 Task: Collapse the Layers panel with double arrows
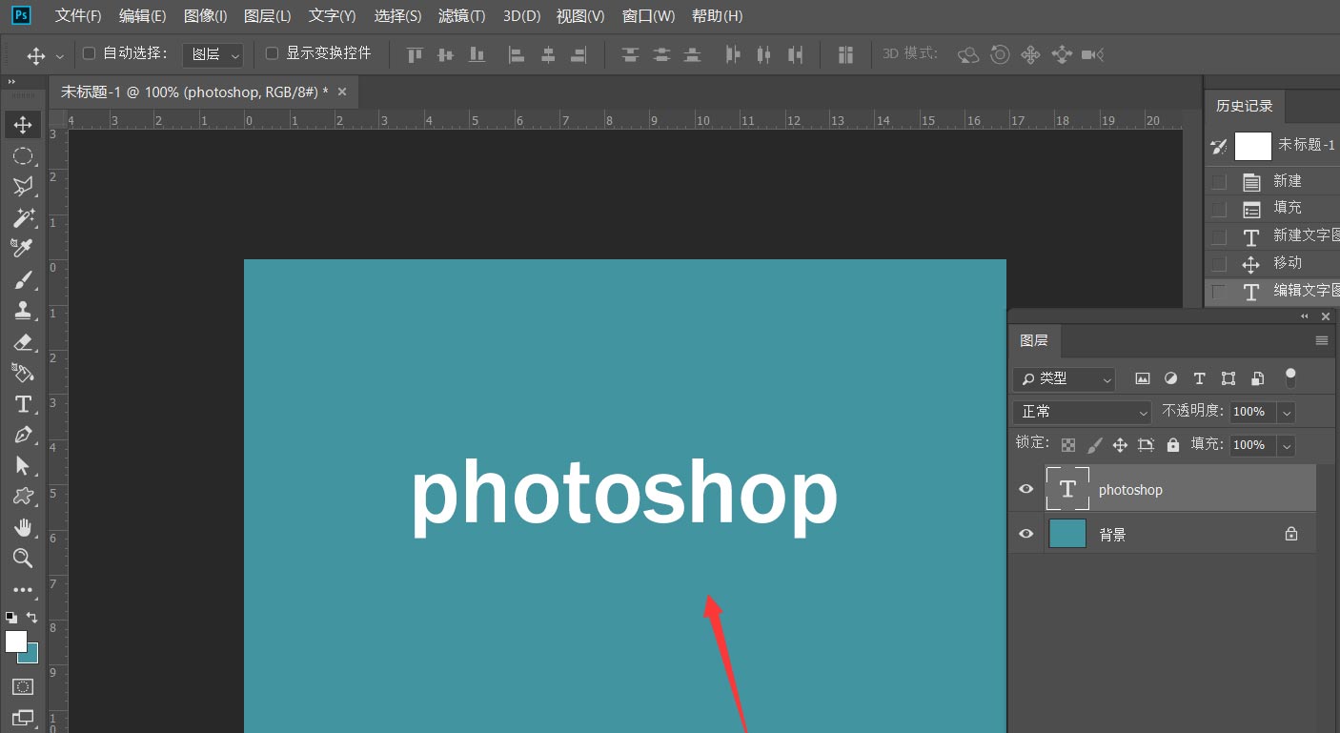coord(1305,316)
